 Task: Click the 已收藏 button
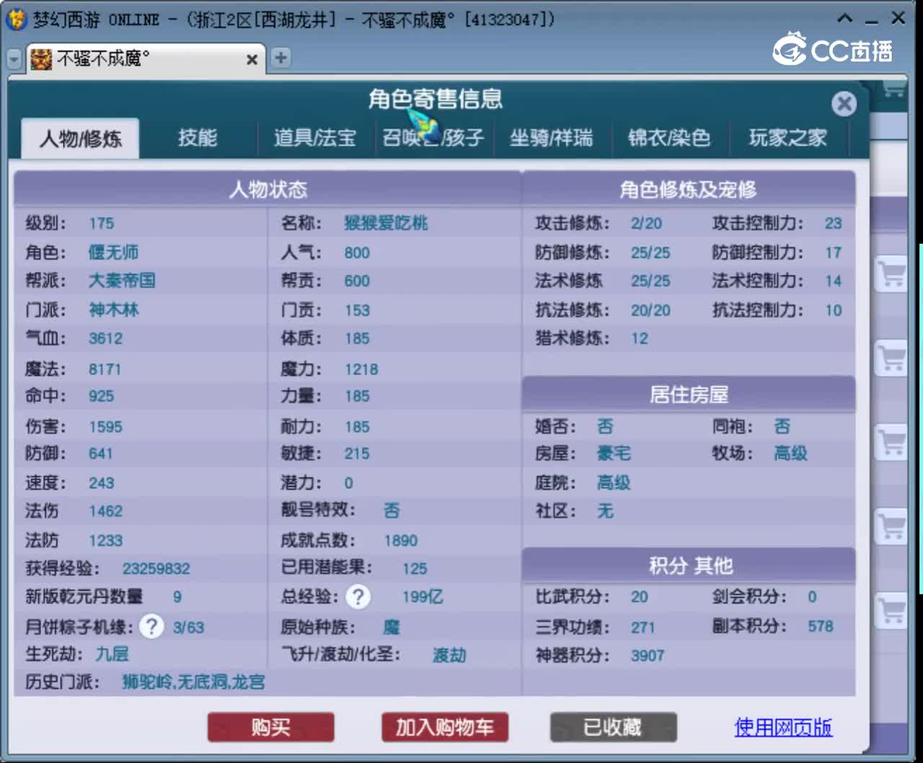point(613,727)
